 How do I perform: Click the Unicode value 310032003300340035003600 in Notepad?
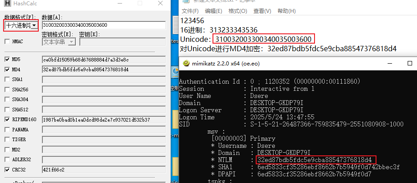click(263, 39)
